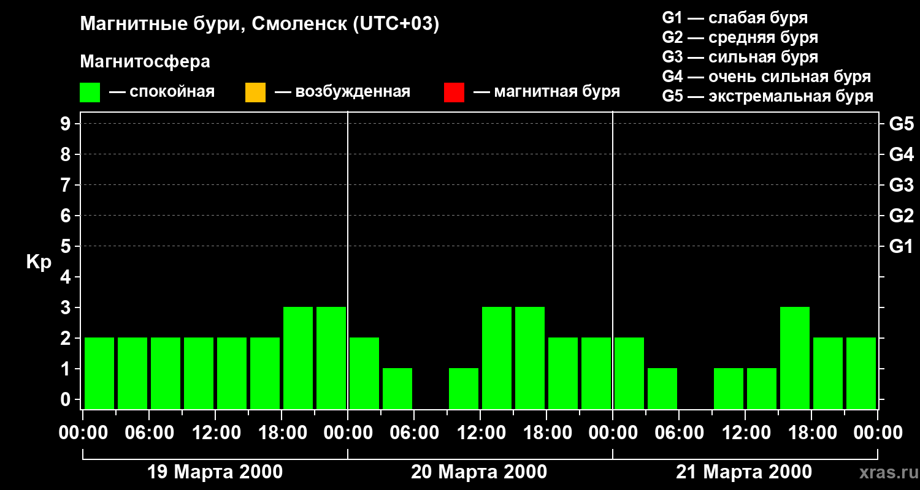
Task: Click the Kp 1 bar at 03:00–06:00 on 21 March
Action: [662, 388]
